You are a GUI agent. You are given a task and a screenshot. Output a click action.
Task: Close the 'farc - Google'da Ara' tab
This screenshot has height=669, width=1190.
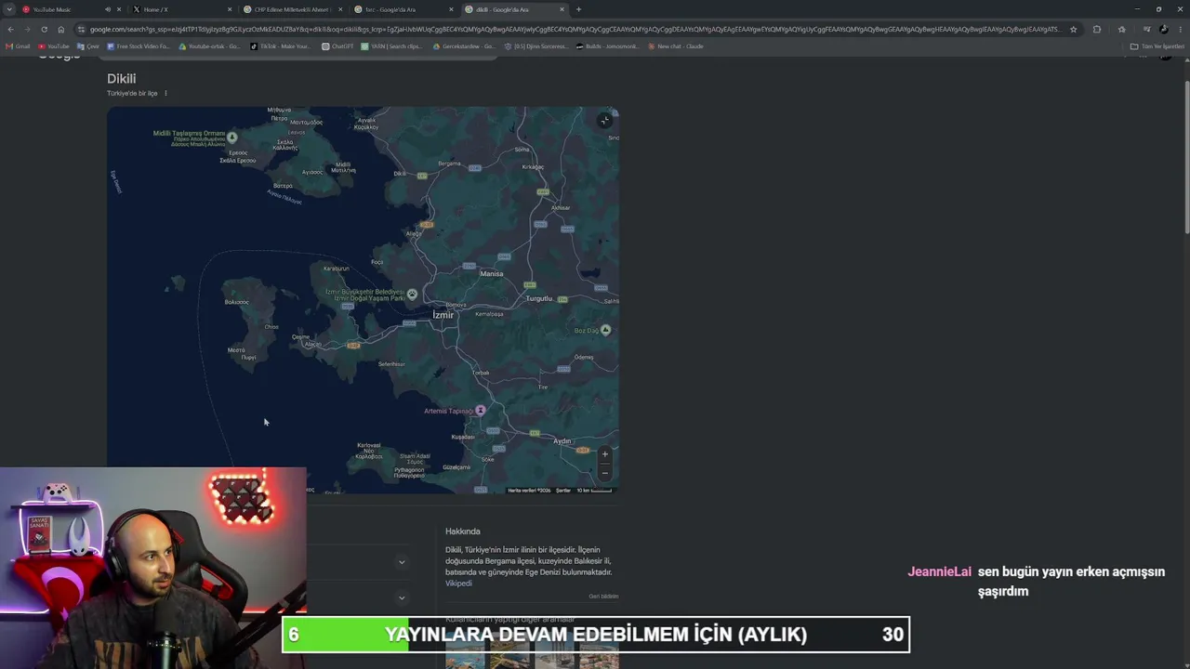[x=451, y=9]
